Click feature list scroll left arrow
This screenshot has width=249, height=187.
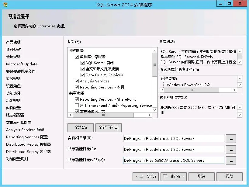(x=70, y=115)
